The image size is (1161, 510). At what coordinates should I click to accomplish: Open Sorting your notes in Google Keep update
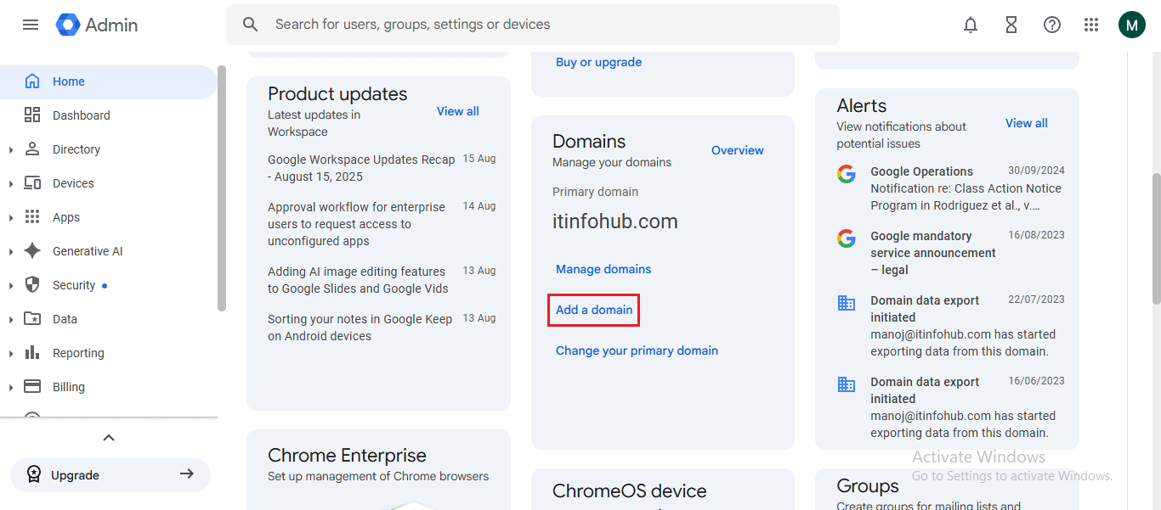(360, 328)
